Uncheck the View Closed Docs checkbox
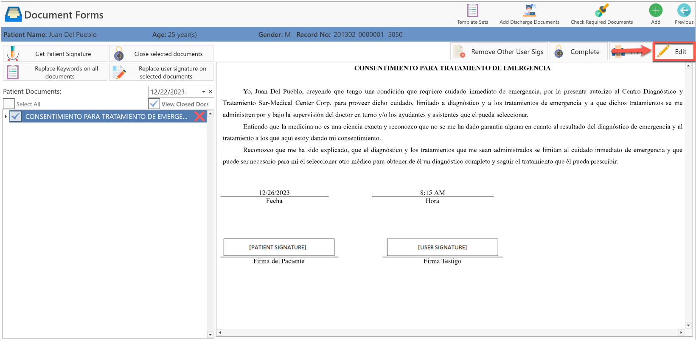The width and height of the screenshot is (696, 341). click(x=154, y=104)
